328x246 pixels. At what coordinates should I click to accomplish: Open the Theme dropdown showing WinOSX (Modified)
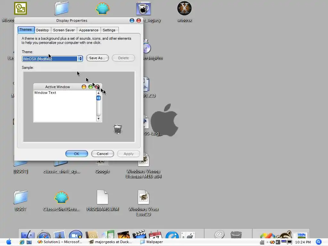pyautogui.click(x=52, y=59)
